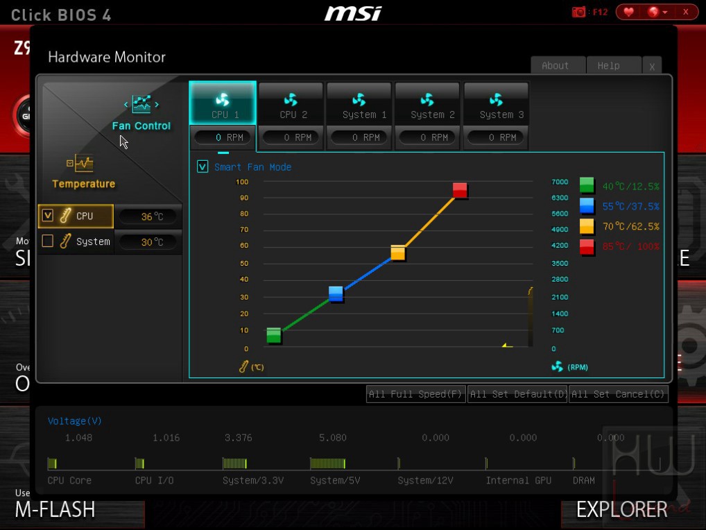Screen dimensions: 706x530
Task: Click the 1.048 CPU Core voltage value
Action: pyautogui.click(x=78, y=438)
